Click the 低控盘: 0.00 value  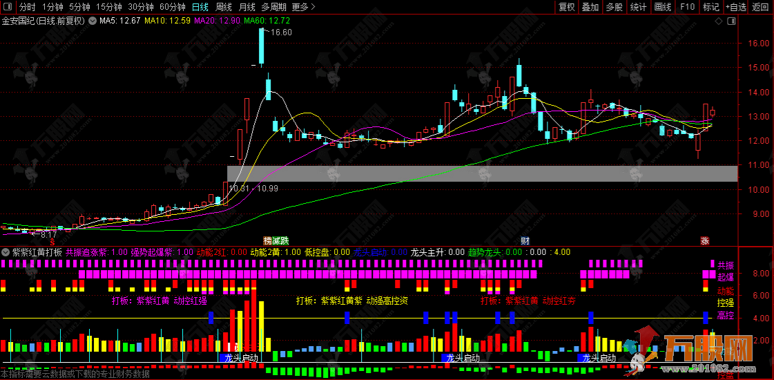(x=327, y=252)
